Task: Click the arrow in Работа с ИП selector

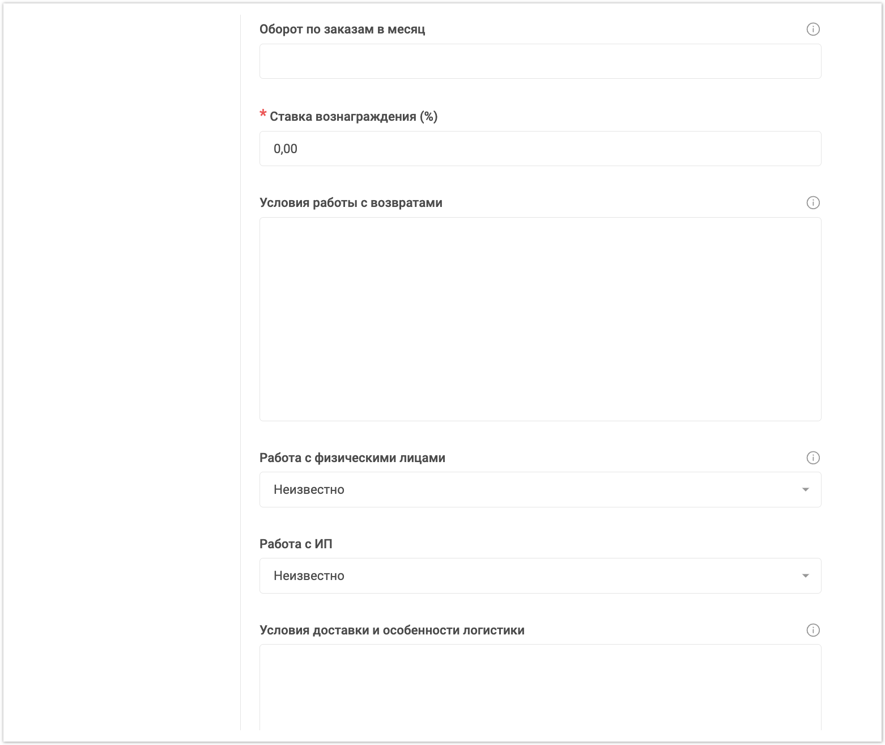Action: [805, 576]
